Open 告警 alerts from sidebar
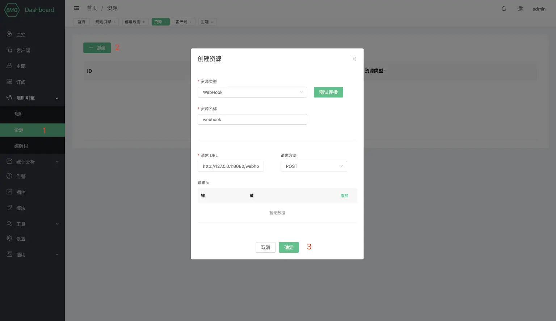Screen dimensions: 556x321 [21, 176]
